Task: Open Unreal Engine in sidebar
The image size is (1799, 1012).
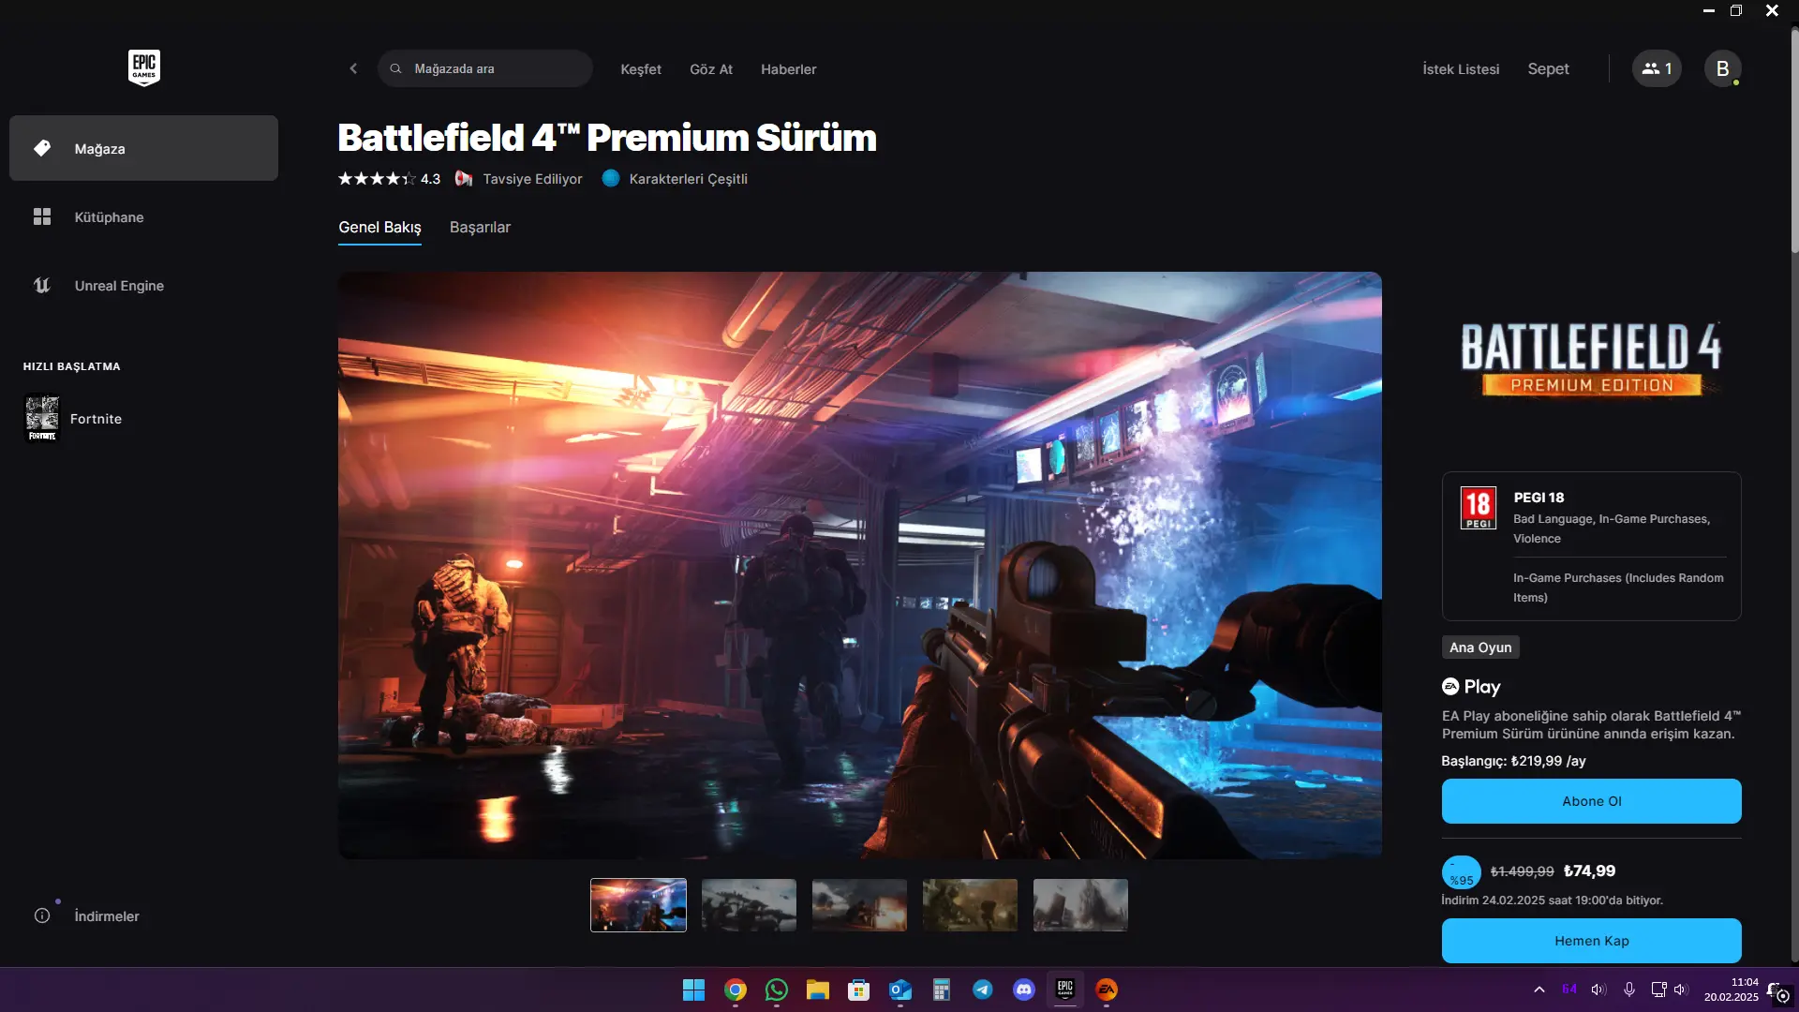Action: tap(143, 285)
